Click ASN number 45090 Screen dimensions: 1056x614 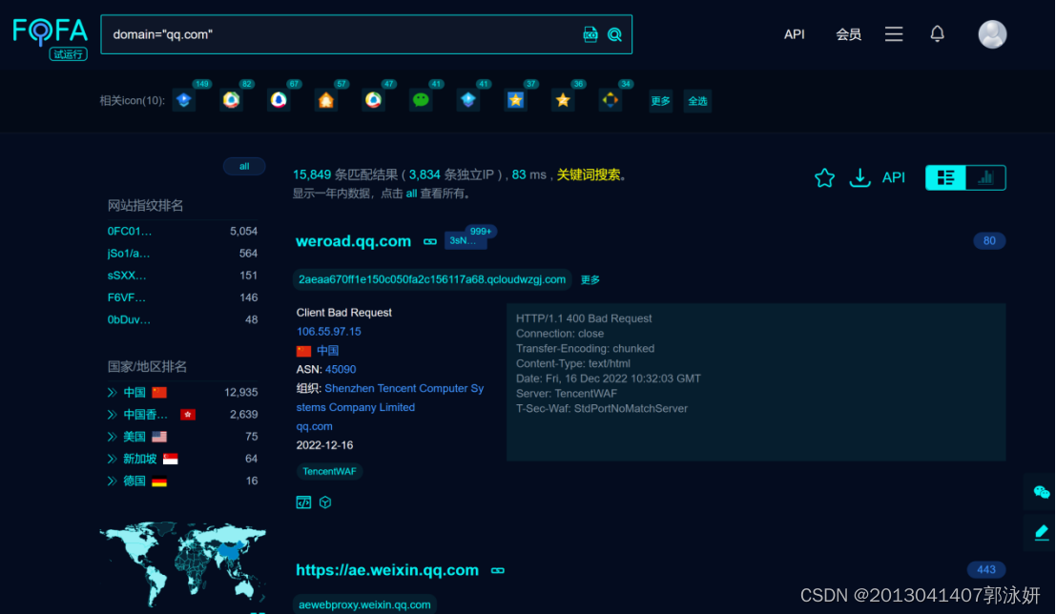pyautogui.click(x=341, y=370)
